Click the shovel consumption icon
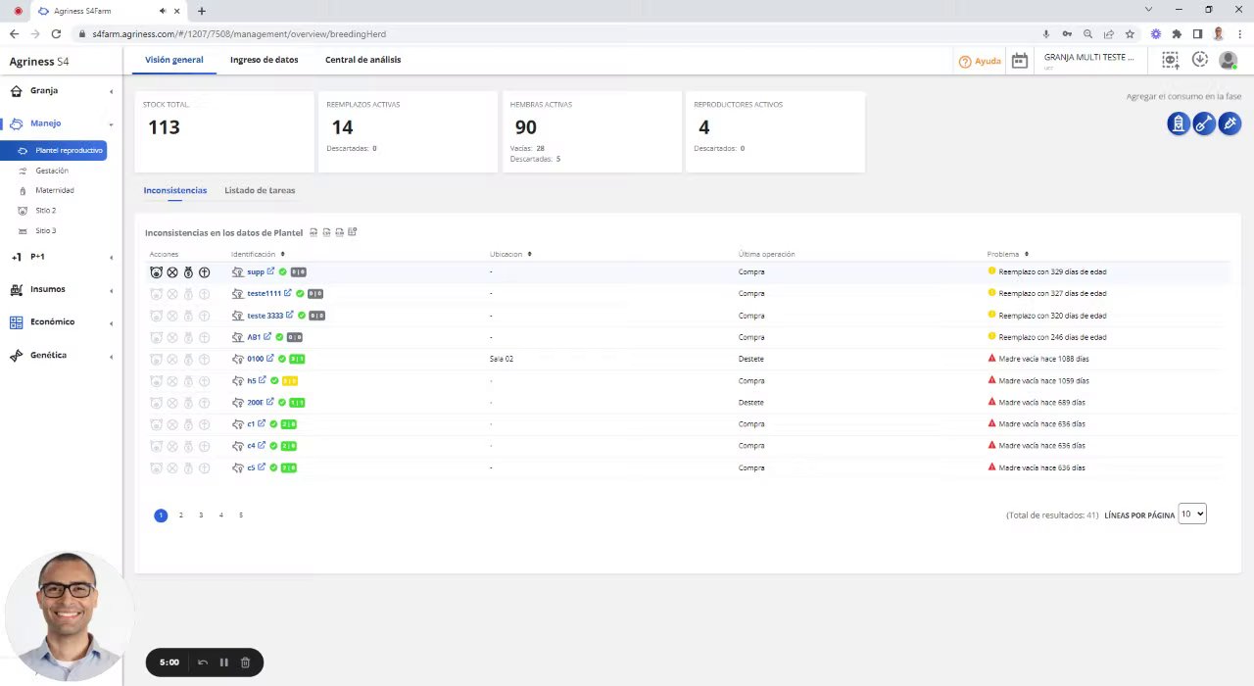Screen dimensions: 1254x686 pos(1204,123)
